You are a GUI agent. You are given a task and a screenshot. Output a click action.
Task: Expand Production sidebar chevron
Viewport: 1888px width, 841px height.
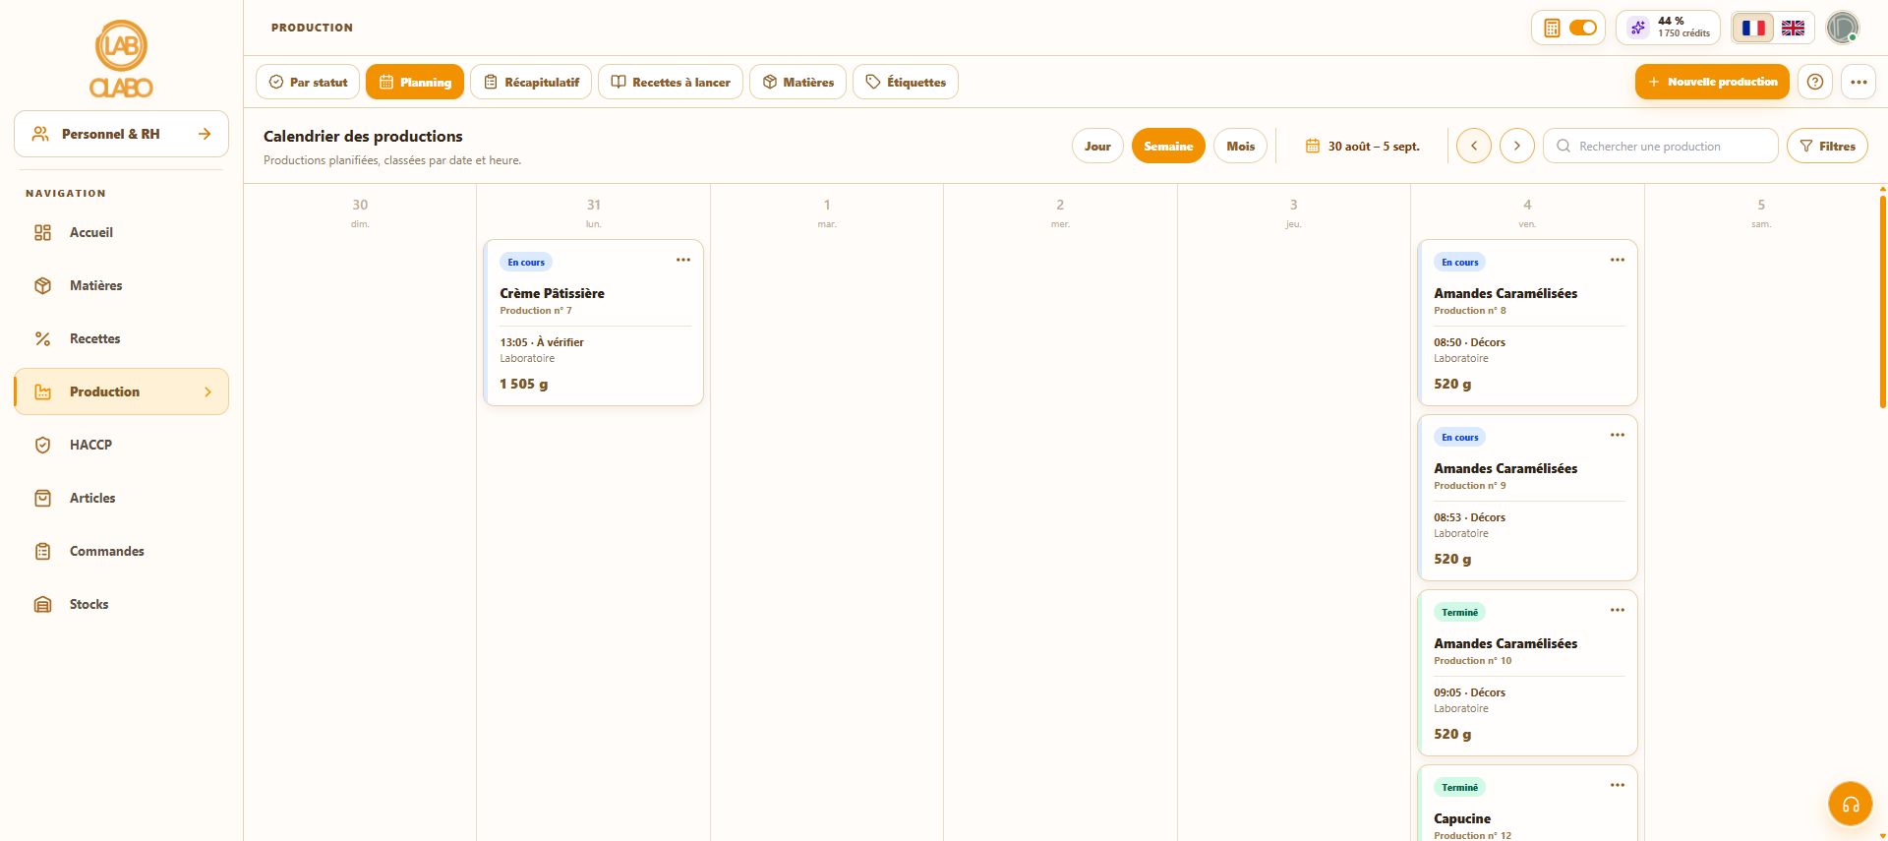207,391
